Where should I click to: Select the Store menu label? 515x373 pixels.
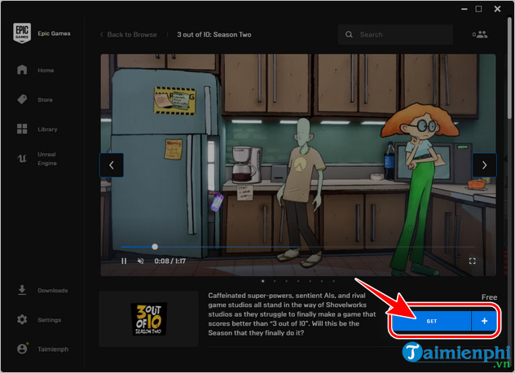click(x=45, y=99)
